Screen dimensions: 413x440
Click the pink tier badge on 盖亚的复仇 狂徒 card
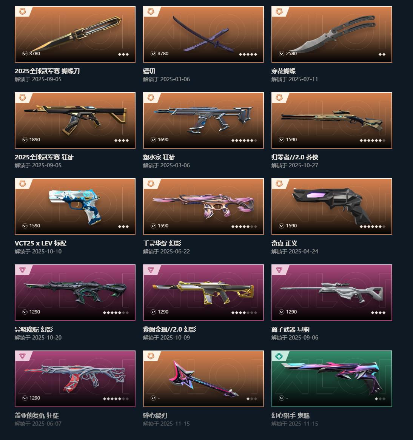22,356
